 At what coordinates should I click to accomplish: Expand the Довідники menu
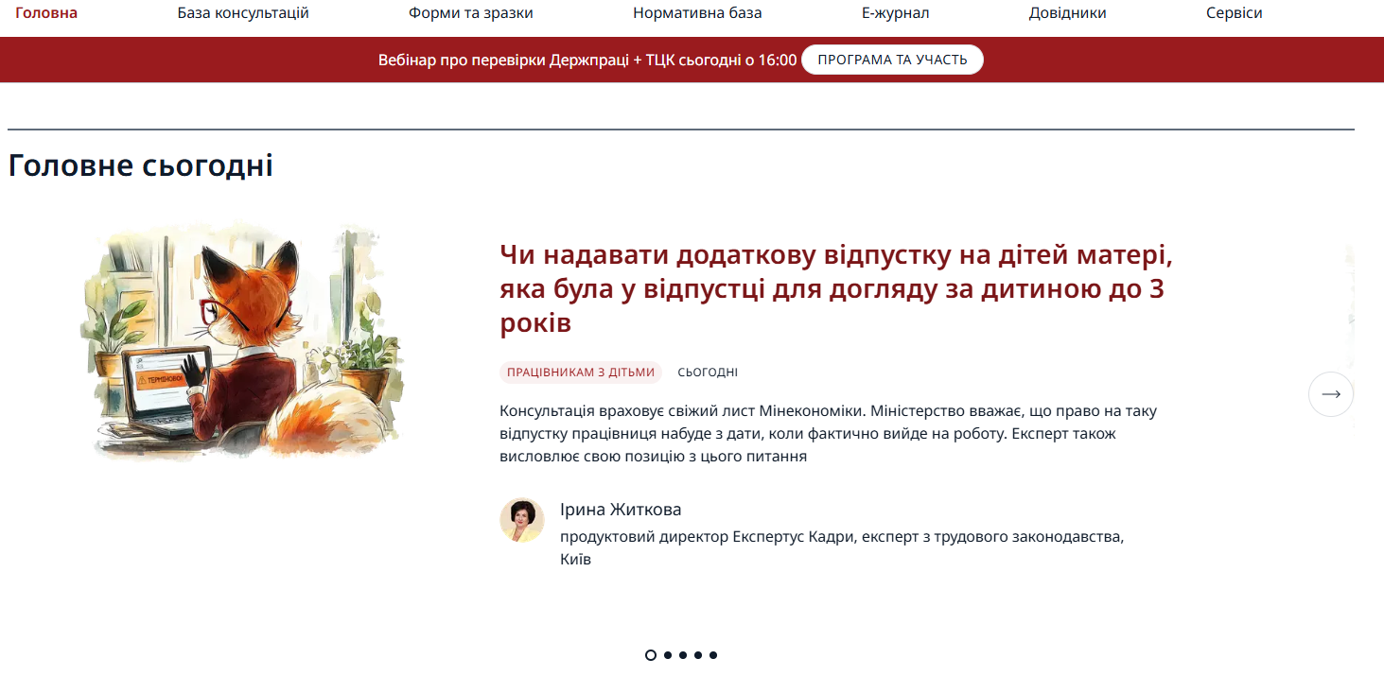click(x=1067, y=13)
